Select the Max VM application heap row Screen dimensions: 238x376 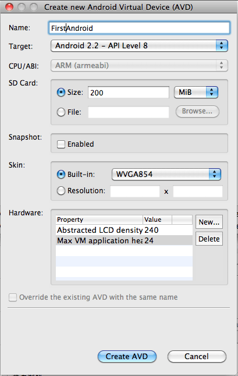point(124,240)
